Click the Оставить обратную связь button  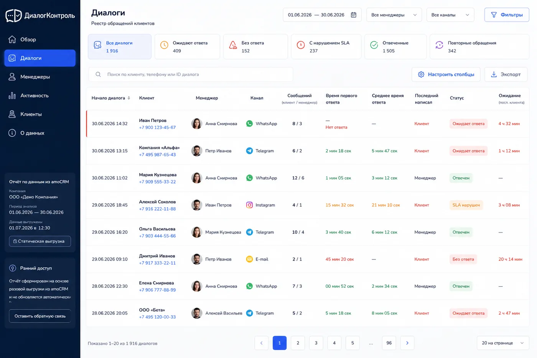40,316
